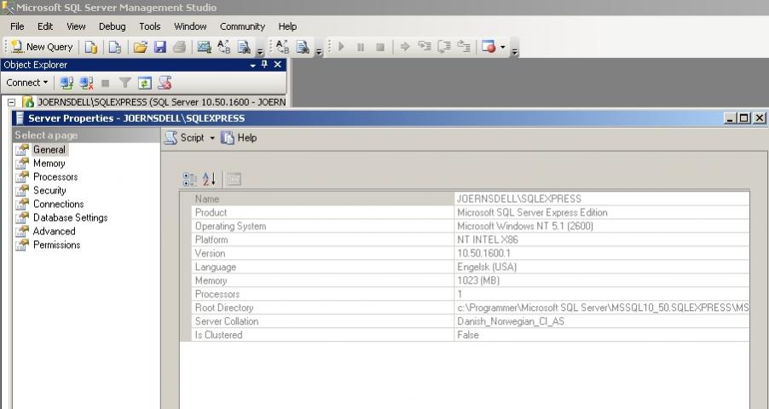Click the Print icon in toolbar
The image size is (769, 409).
coord(180,47)
